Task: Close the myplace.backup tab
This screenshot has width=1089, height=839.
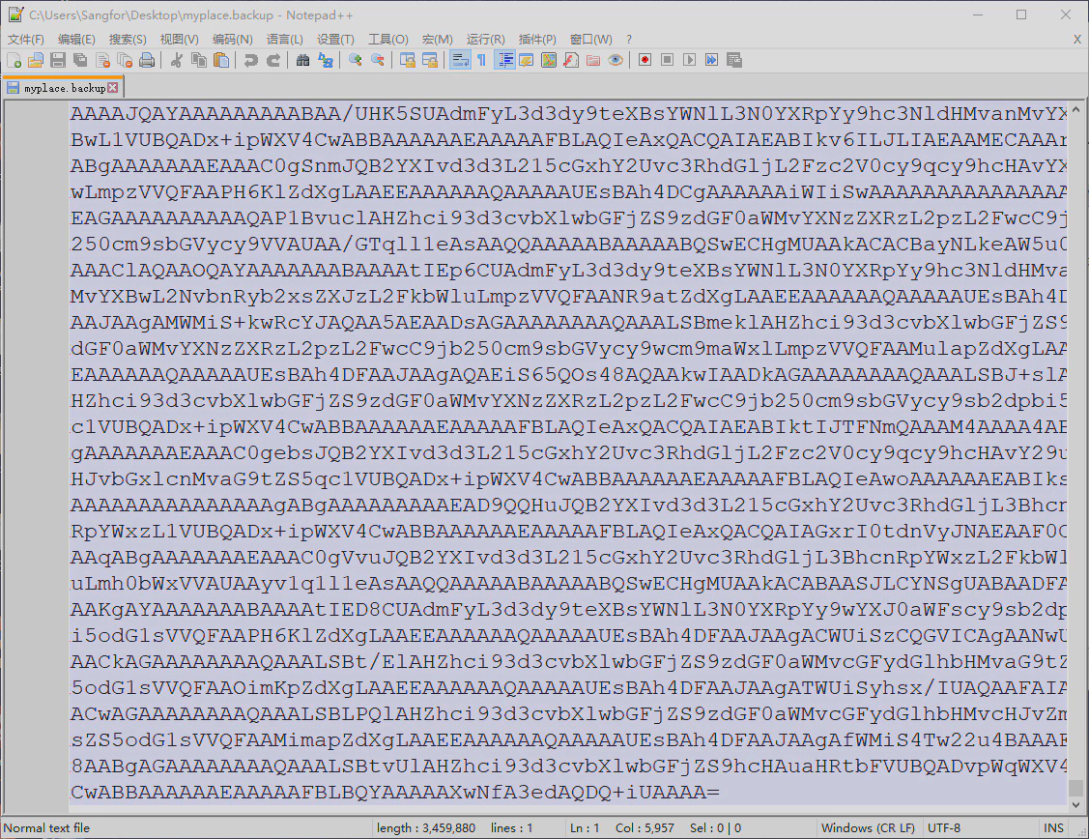Action: [113, 88]
